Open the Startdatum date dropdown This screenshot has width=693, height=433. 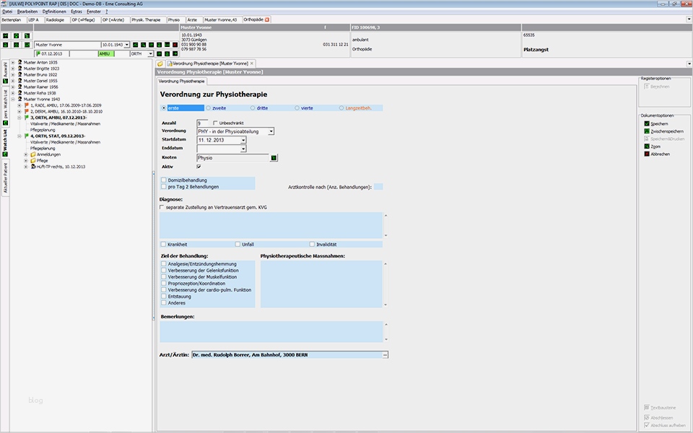click(x=243, y=140)
